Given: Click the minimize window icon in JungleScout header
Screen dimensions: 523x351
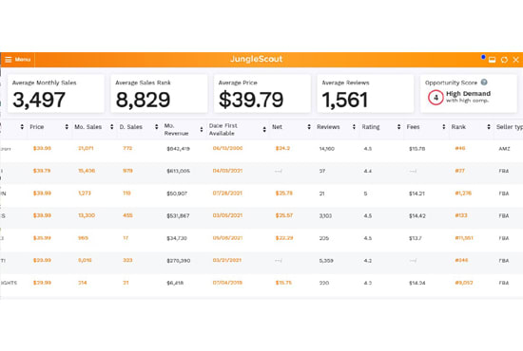Looking at the screenshot, I should pyautogui.click(x=492, y=60).
